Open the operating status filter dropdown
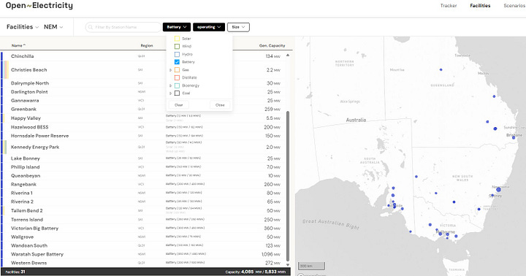Viewport: 526px width, 276px height. (209, 27)
